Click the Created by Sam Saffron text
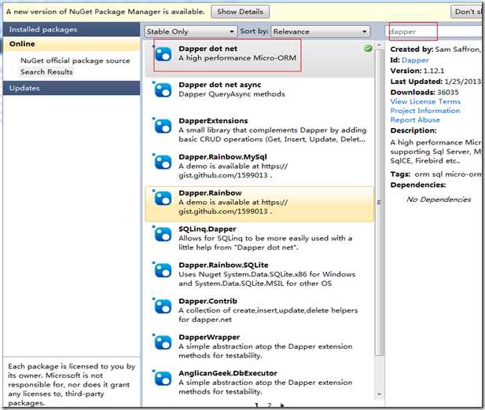Viewport: 485px width, 410px height. (x=435, y=49)
